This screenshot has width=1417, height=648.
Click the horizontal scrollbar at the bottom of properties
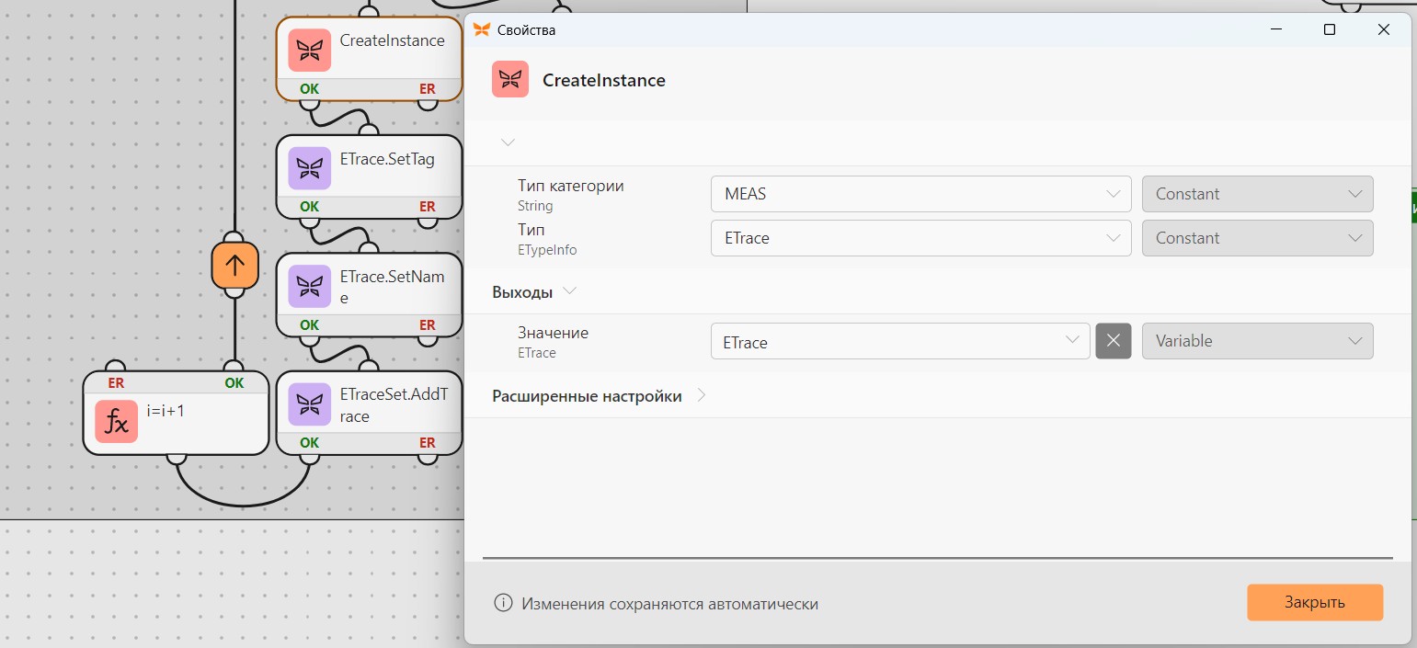(938, 557)
